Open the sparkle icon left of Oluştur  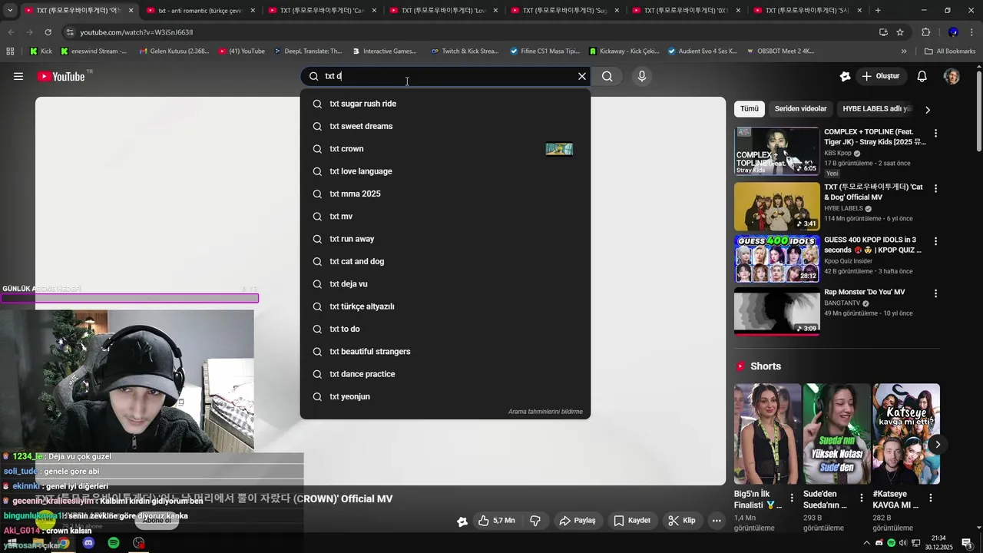click(x=846, y=76)
